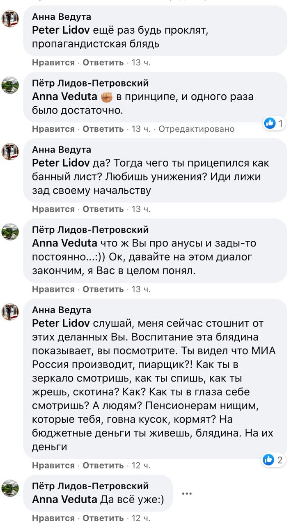The width and height of the screenshot is (298, 525).
Task: Click the like reaction icon showing count 1
Action: [270, 123]
